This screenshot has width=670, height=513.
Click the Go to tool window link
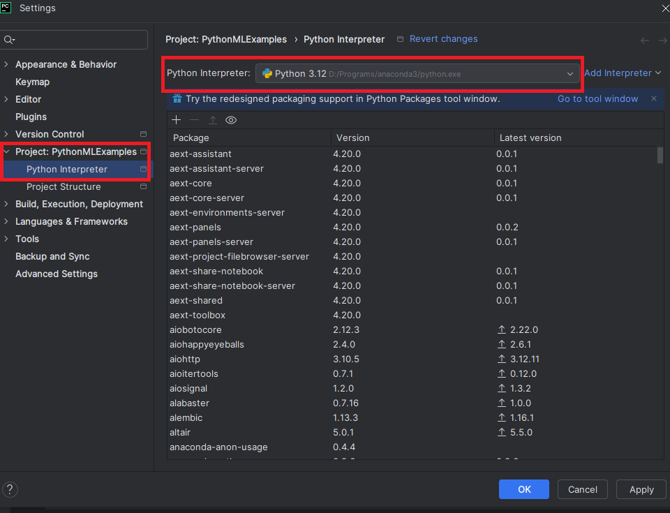pos(597,99)
